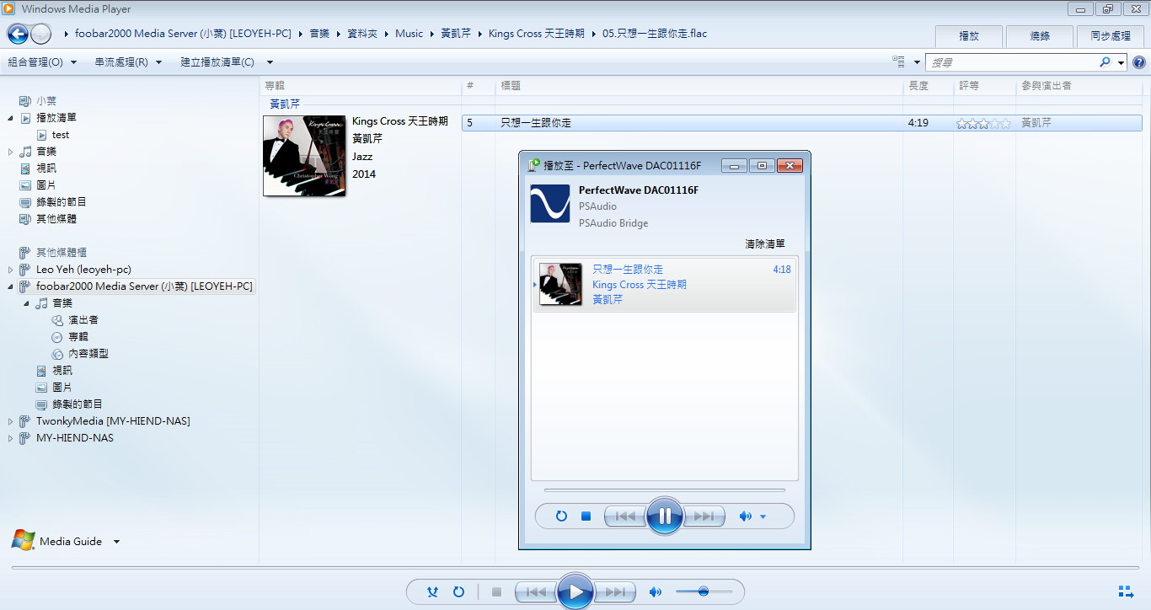Click the 黃凱芹 artist group header

285,104
